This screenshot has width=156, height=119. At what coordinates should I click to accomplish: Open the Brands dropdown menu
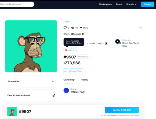point(131,4)
